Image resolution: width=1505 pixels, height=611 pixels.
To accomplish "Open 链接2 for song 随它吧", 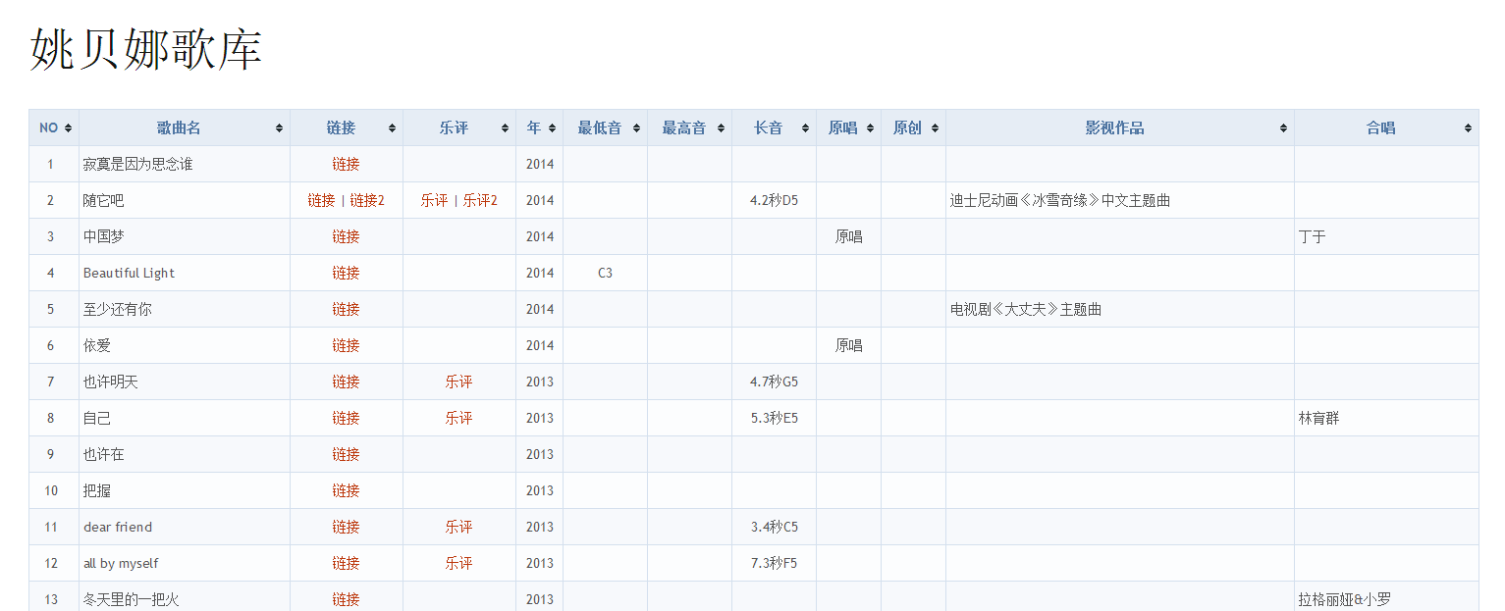I will tap(367, 201).
